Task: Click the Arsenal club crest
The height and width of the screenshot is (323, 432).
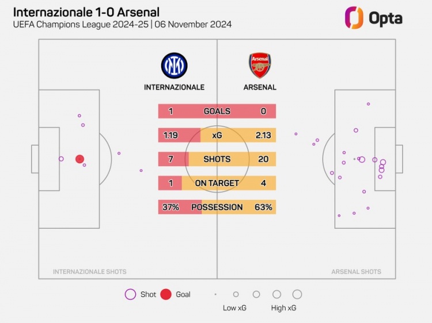Action: [x=260, y=66]
